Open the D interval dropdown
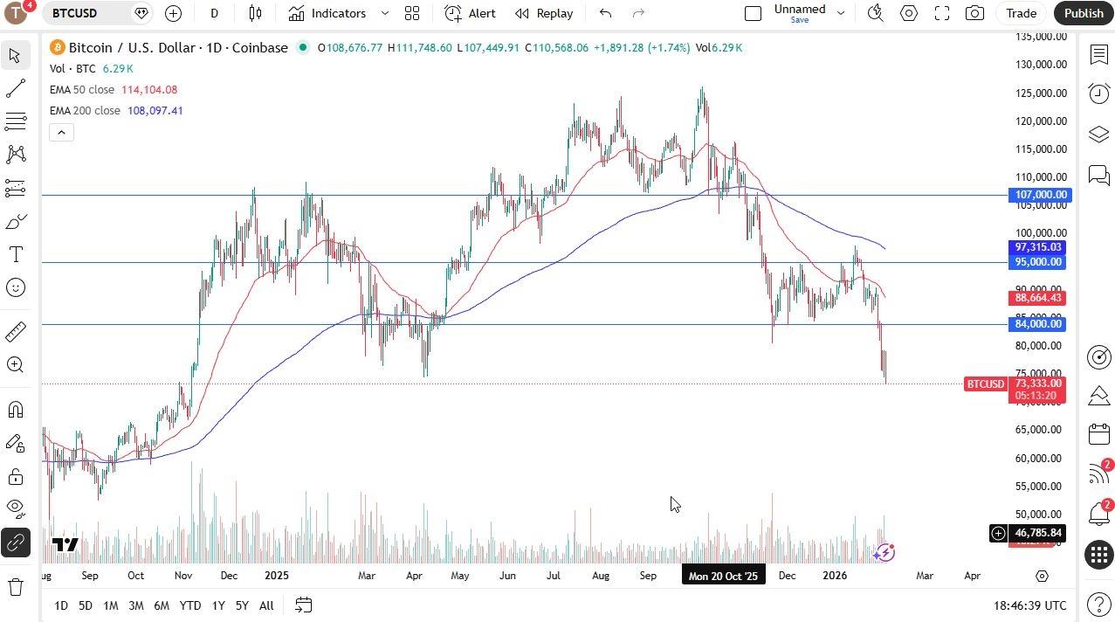 click(214, 13)
